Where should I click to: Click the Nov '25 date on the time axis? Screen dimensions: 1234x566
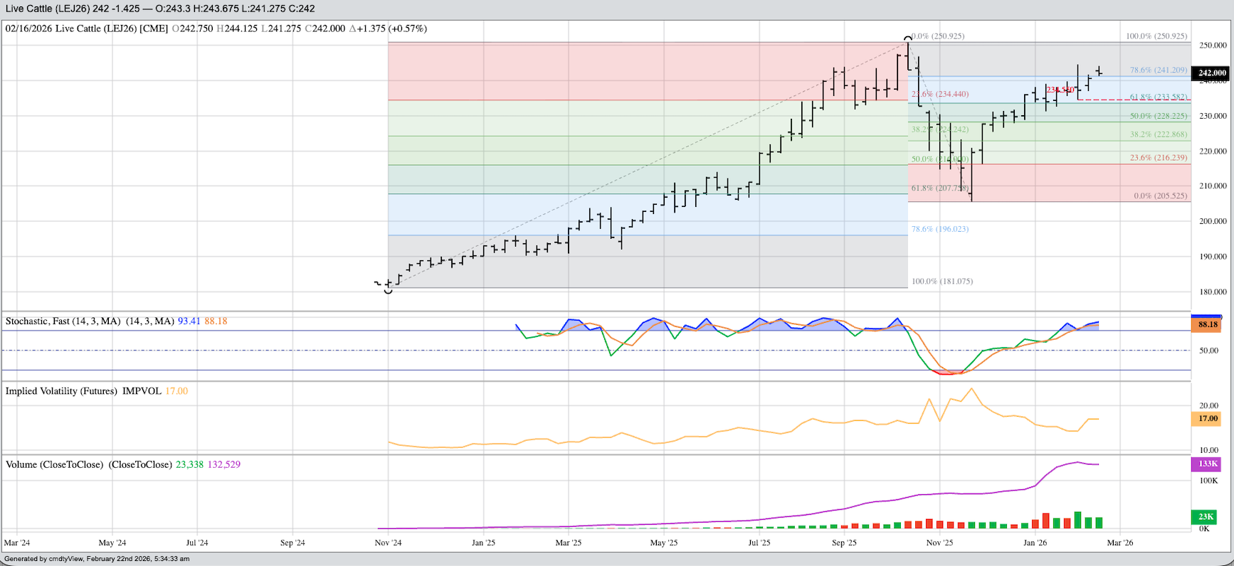pyautogui.click(x=939, y=543)
